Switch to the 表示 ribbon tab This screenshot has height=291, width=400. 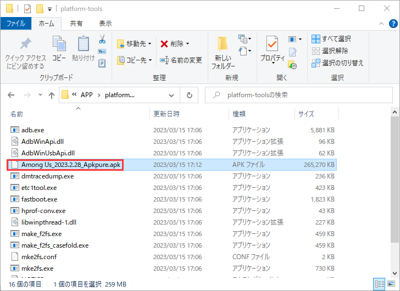pos(105,24)
